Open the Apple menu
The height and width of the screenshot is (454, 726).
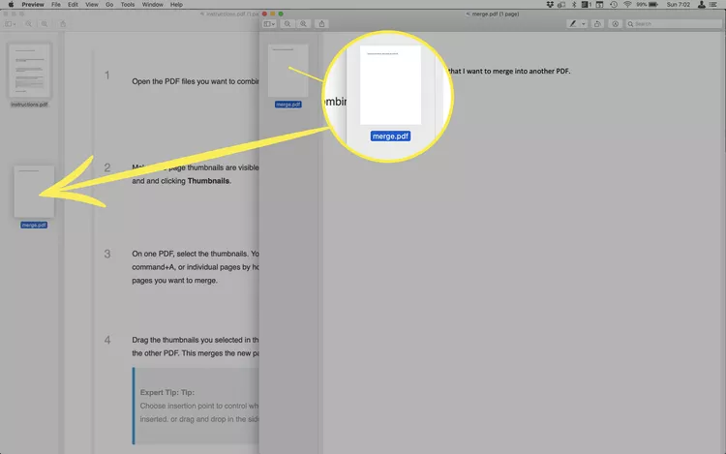pos(10,5)
